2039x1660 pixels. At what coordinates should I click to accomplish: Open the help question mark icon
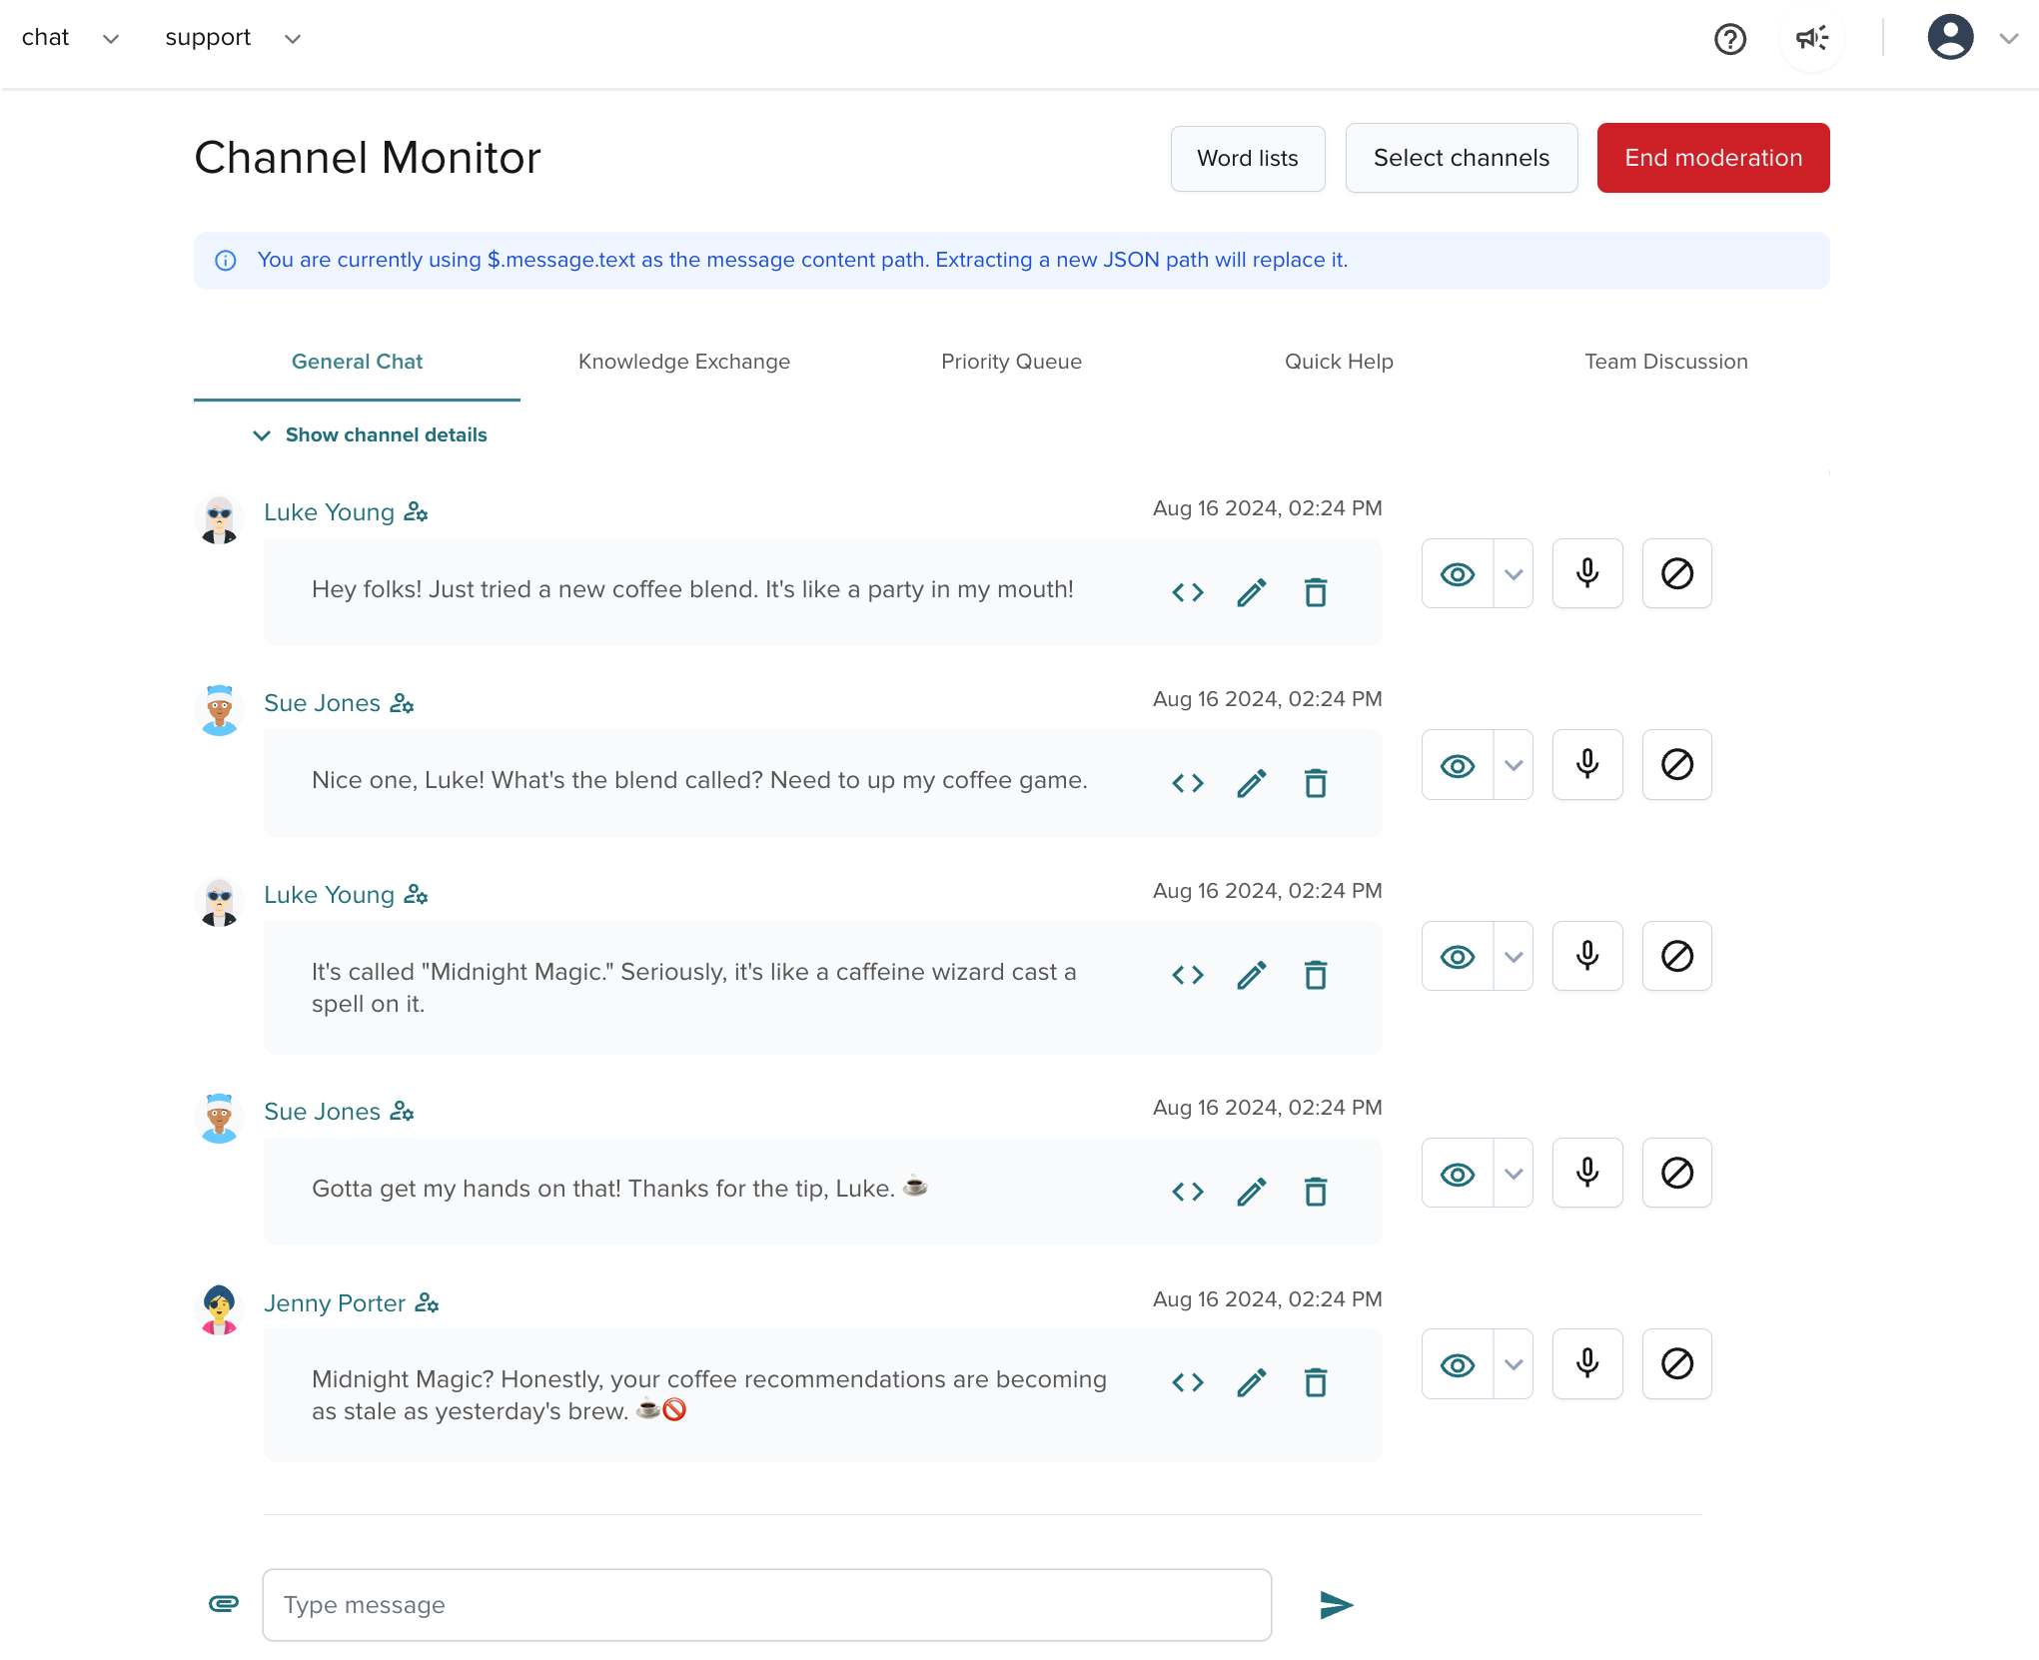(x=1729, y=39)
